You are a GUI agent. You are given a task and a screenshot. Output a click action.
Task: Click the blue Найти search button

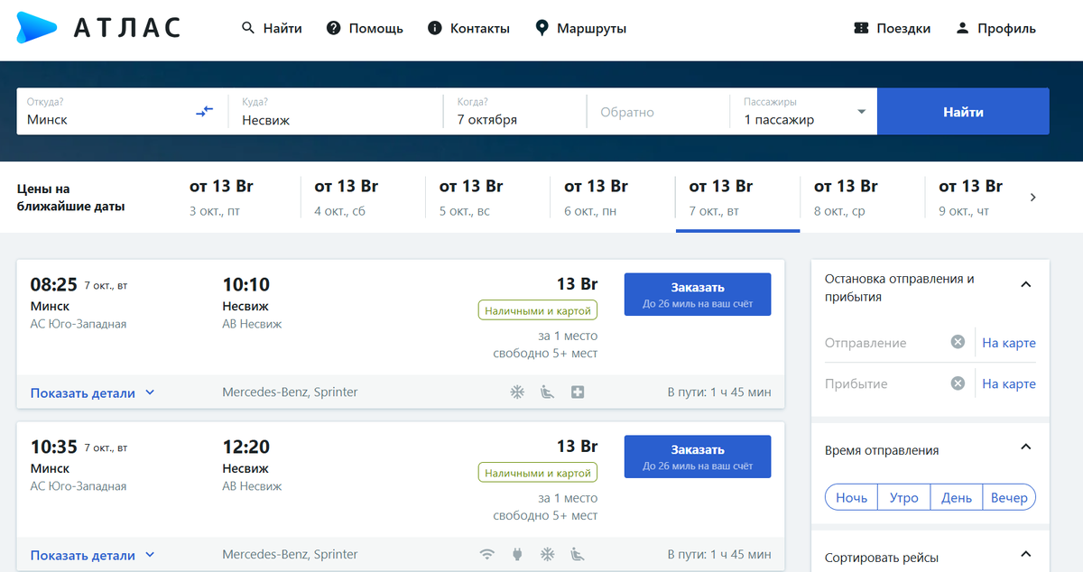pos(963,112)
